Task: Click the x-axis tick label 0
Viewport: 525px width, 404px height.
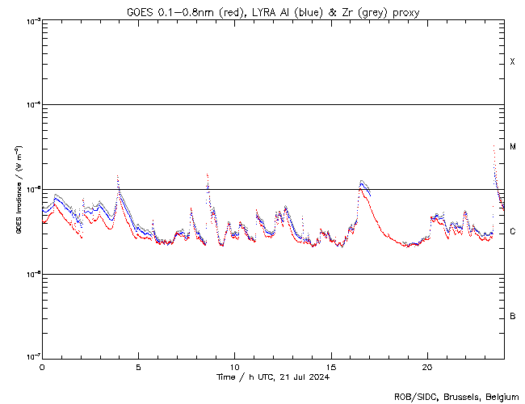Action: coord(42,367)
